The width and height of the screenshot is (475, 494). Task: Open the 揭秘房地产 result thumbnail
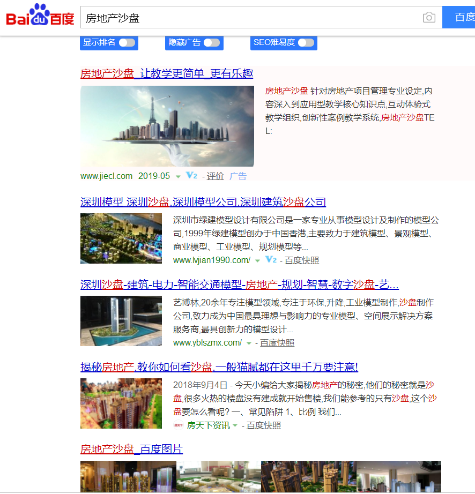[x=121, y=403]
